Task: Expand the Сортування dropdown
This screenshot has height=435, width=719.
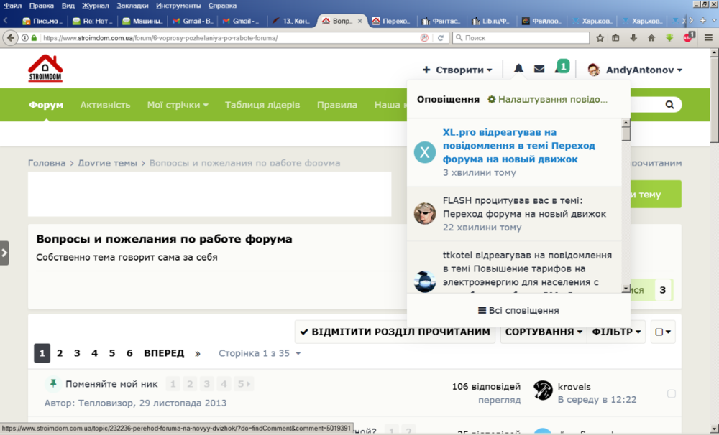Action: pos(544,332)
